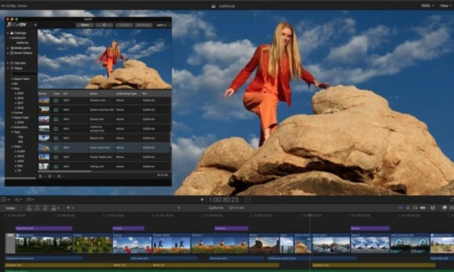Screen dimensions: 454x272
Task: Expand the Aspect Ratio filter
Action: pos(12,79)
